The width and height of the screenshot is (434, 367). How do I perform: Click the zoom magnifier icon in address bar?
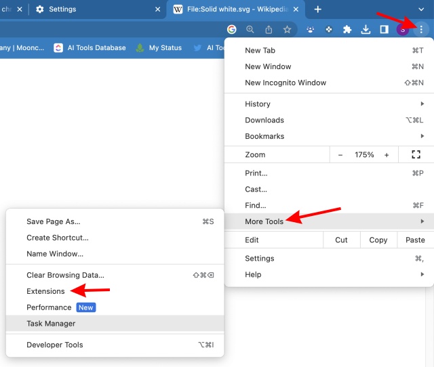(250, 29)
